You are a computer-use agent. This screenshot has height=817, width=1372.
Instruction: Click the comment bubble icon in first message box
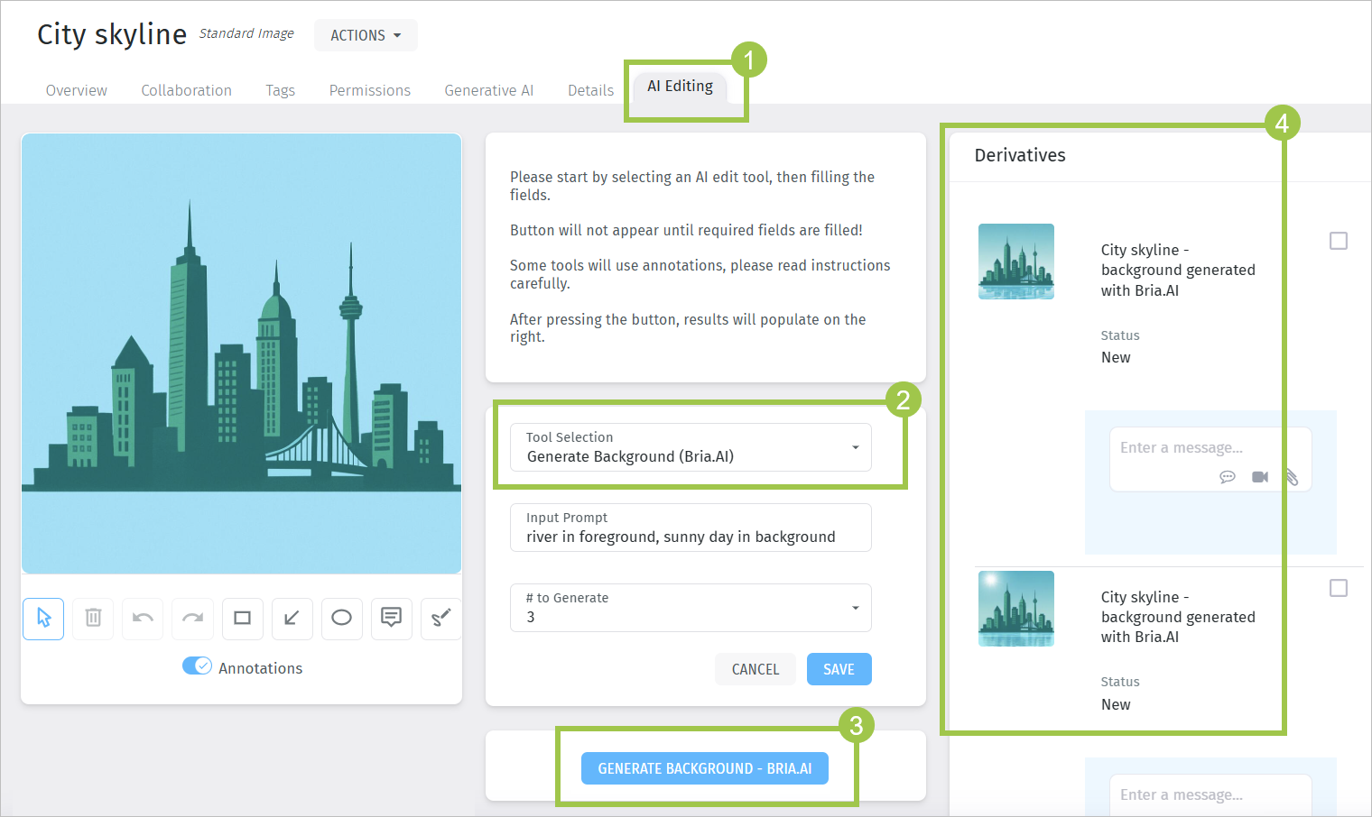pyautogui.click(x=1228, y=477)
